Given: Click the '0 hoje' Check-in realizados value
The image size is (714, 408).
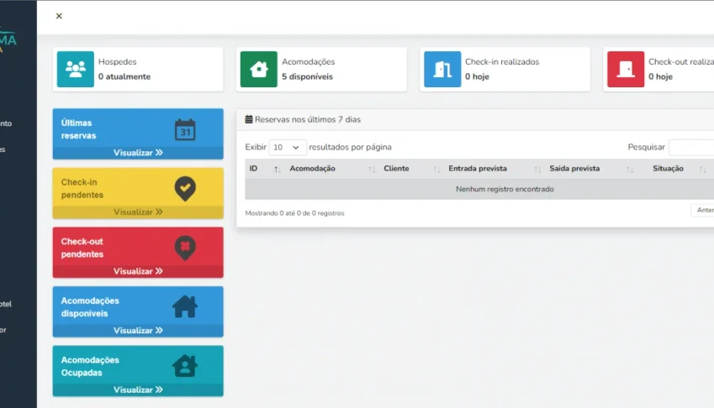Looking at the screenshot, I should point(477,76).
